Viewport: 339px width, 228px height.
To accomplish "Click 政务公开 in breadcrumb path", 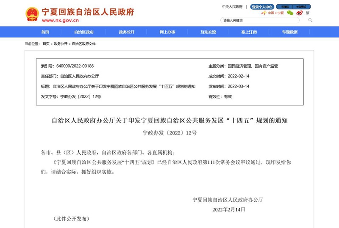I will [61, 44].
